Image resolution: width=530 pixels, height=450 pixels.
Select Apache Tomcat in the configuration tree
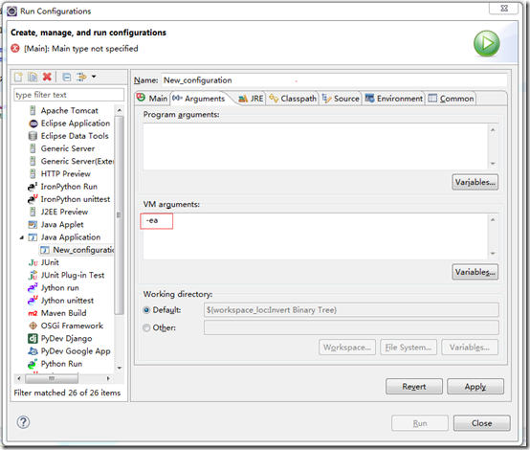[x=69, y=111]
